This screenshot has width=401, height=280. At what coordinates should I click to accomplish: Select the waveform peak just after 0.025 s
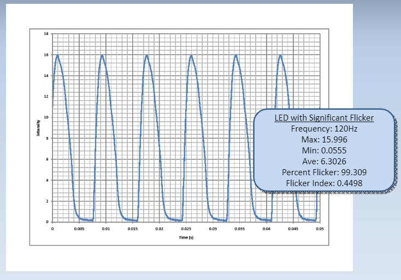point(191,55)
